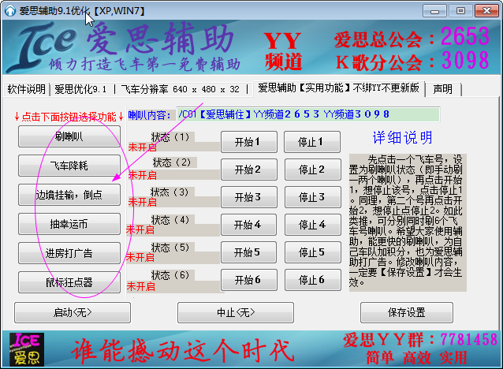Click the 详细说明 heading
Screen dimensions: 503x369
(x=403, y=138)
